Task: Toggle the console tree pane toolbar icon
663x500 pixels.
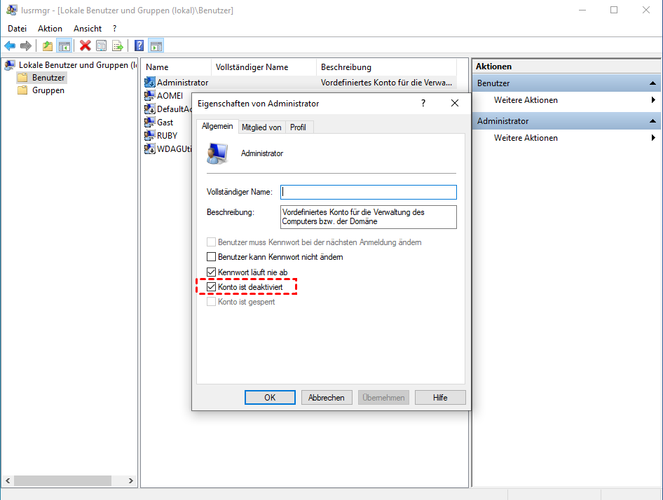Action: 64,46
